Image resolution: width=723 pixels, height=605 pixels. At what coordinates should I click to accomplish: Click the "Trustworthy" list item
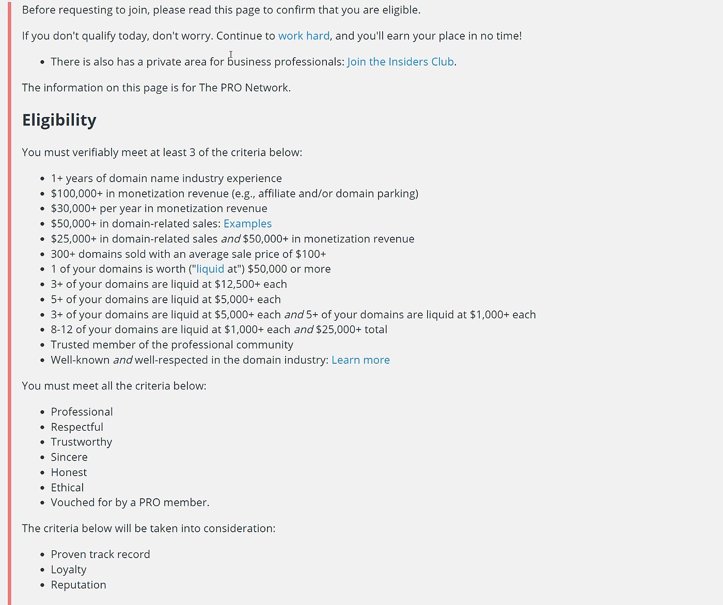click(x=82, y=443)
